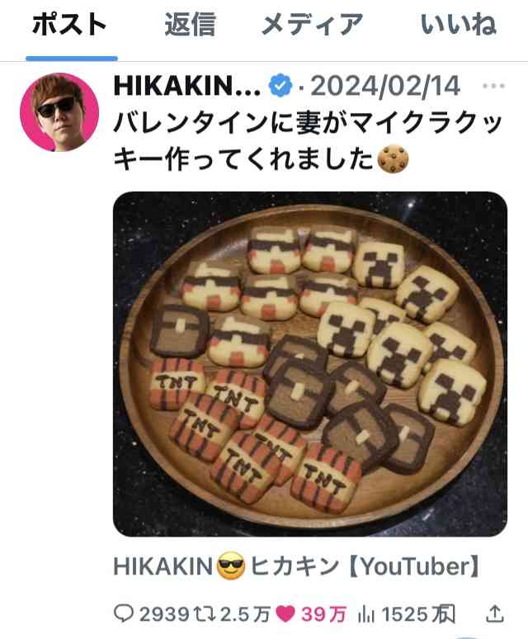The image size is (528, 639).
Task: Open the メディア tab
Action: 312,25
